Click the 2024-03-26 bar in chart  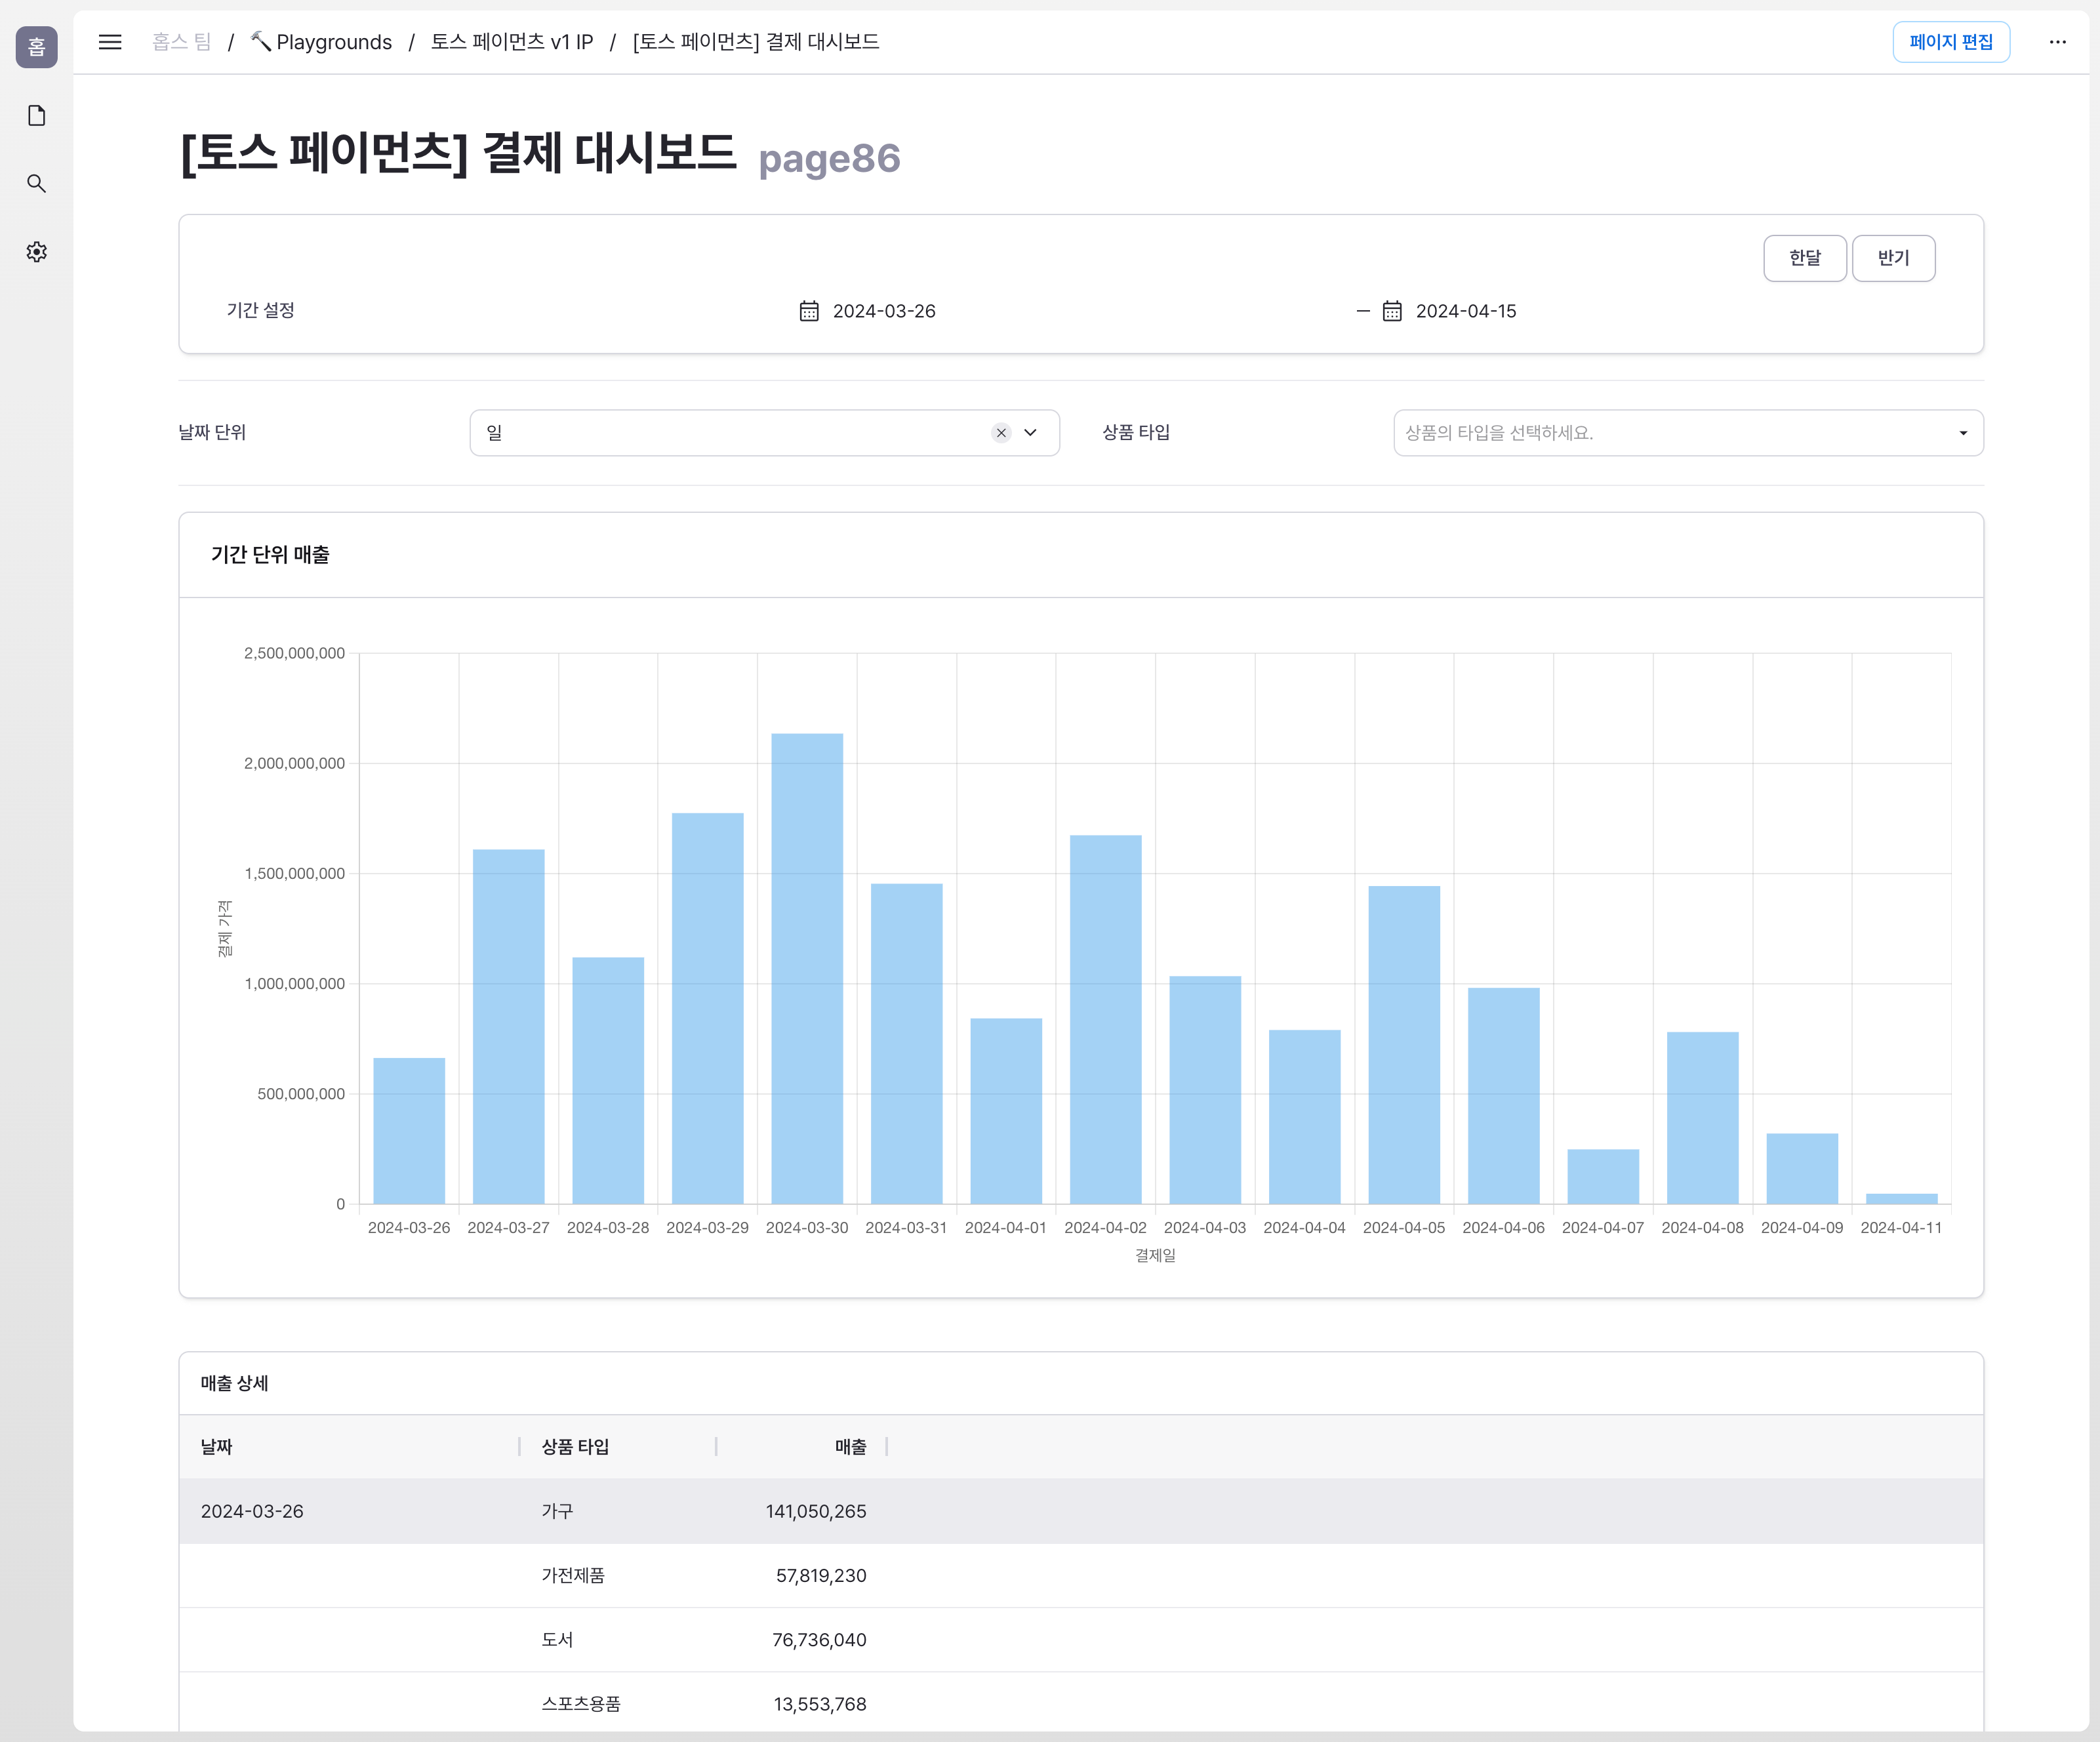click(x=409, y=1131)
